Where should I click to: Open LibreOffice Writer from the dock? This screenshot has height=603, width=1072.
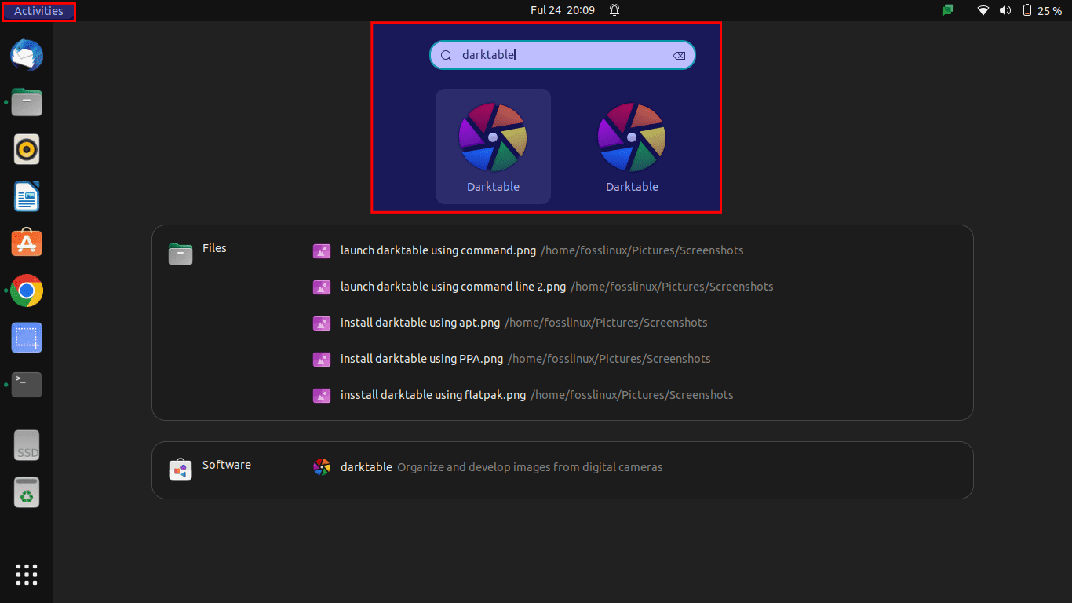(x=27, y=196)
